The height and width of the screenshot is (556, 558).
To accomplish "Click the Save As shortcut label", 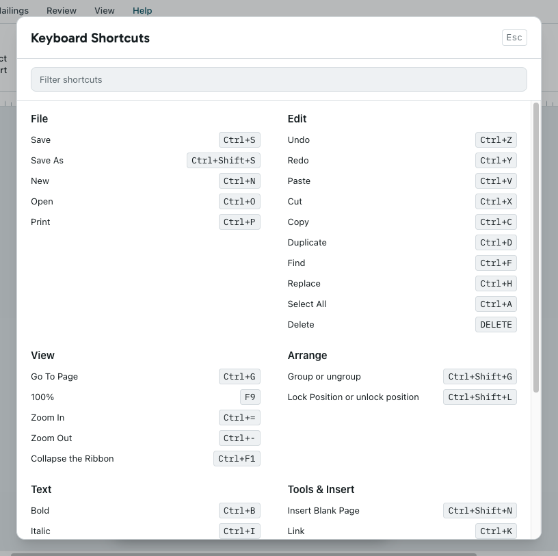I will 47,161.
